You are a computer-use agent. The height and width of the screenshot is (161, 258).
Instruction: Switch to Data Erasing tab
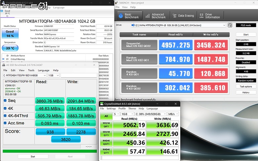(183, 16)
